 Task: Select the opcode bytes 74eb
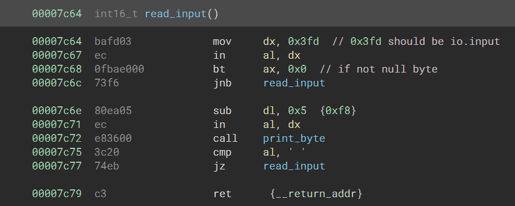pyautogui.click(x=107, y=166)
